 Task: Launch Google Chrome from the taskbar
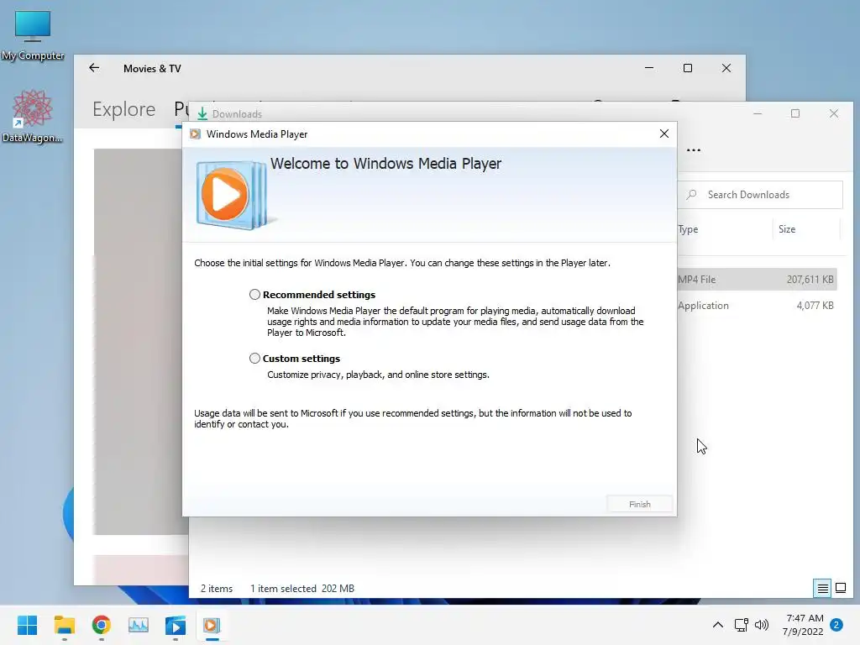[101, 625]
